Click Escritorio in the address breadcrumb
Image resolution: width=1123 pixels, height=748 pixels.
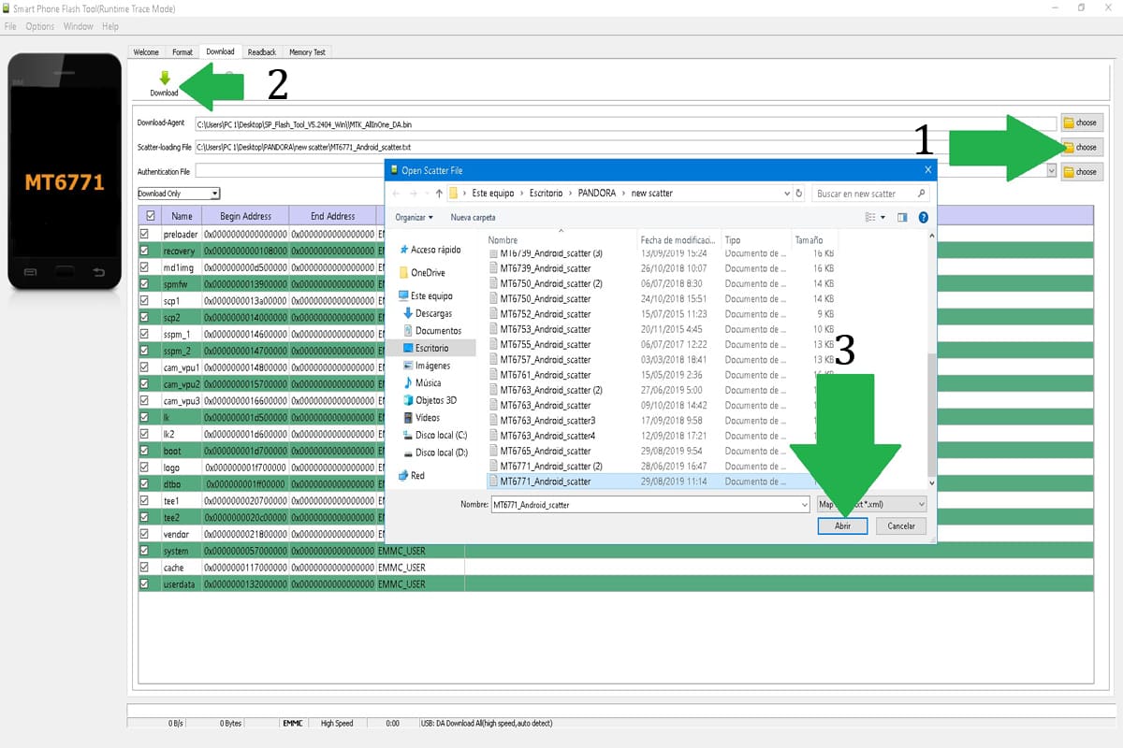[546, 194]
